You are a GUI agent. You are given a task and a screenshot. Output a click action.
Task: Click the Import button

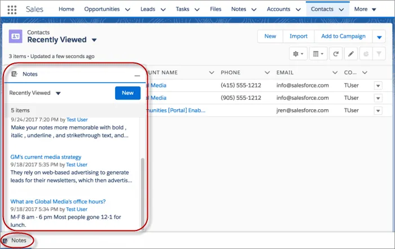pyautogui.click(x=299, y=36)
